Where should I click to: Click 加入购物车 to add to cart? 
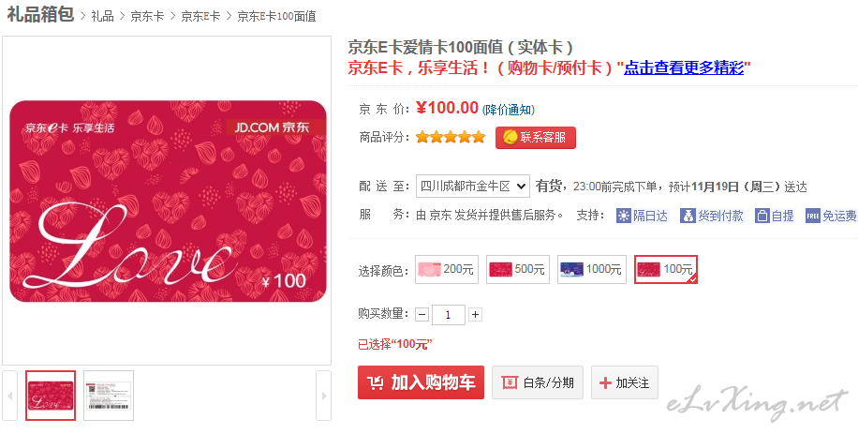click(x=421, y=382)
